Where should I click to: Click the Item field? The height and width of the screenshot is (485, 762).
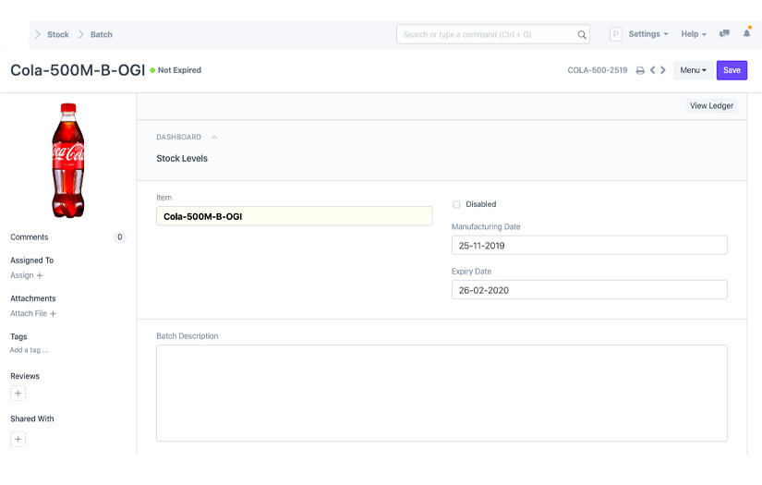pyautogui.click(x=294, y=216)
